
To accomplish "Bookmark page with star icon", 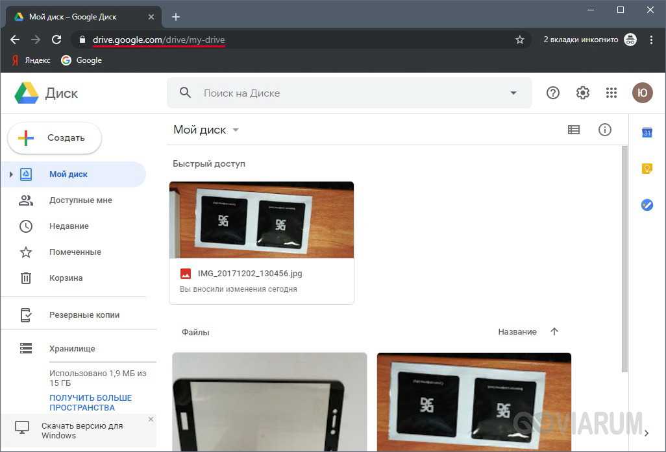I will 519,40.
